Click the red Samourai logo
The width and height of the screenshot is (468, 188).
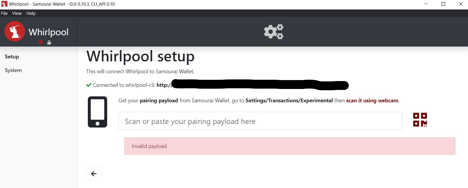(15, 31)
